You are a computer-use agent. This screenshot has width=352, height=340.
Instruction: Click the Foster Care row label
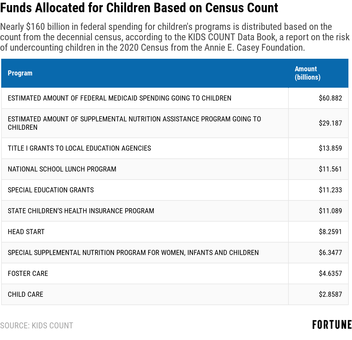click(28, 273)
